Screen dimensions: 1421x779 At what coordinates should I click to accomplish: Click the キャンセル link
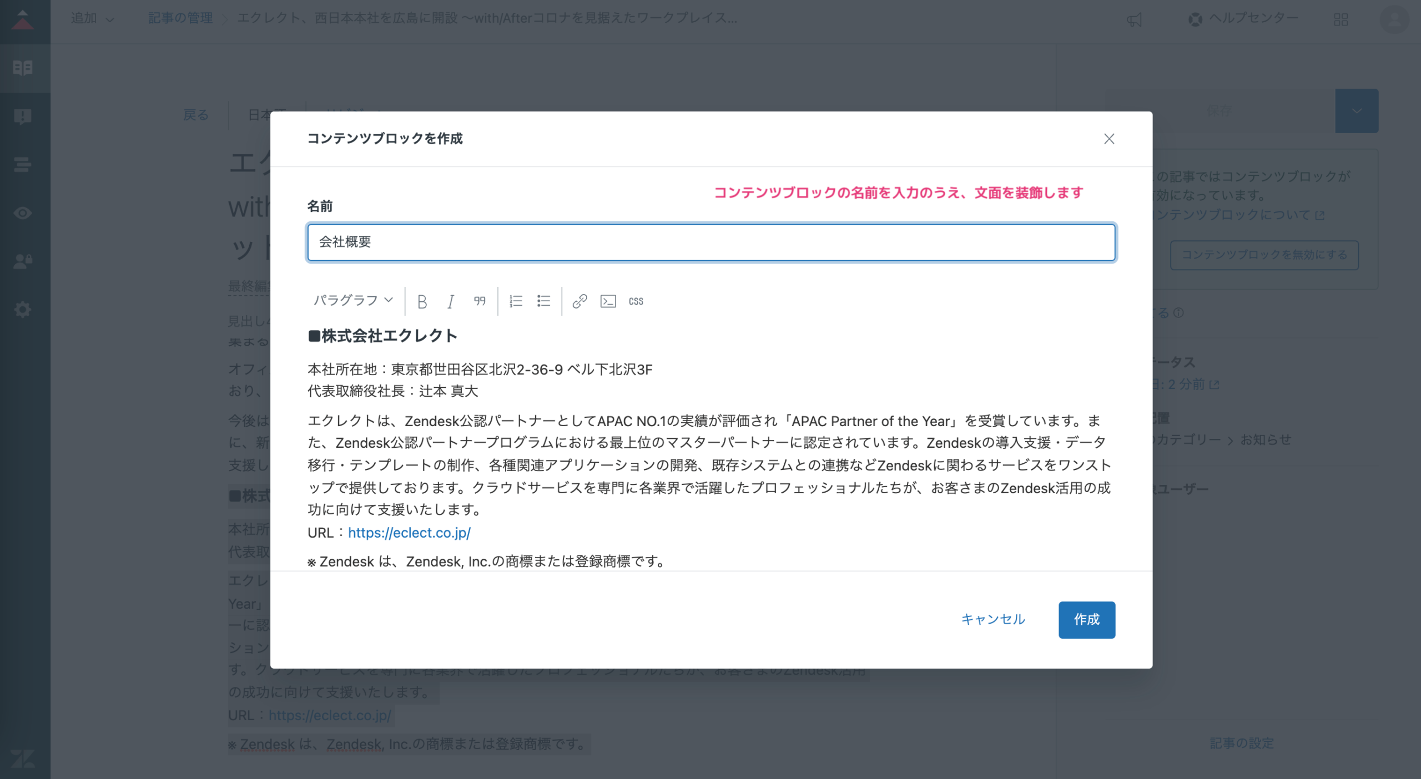[x=993, y=619]
